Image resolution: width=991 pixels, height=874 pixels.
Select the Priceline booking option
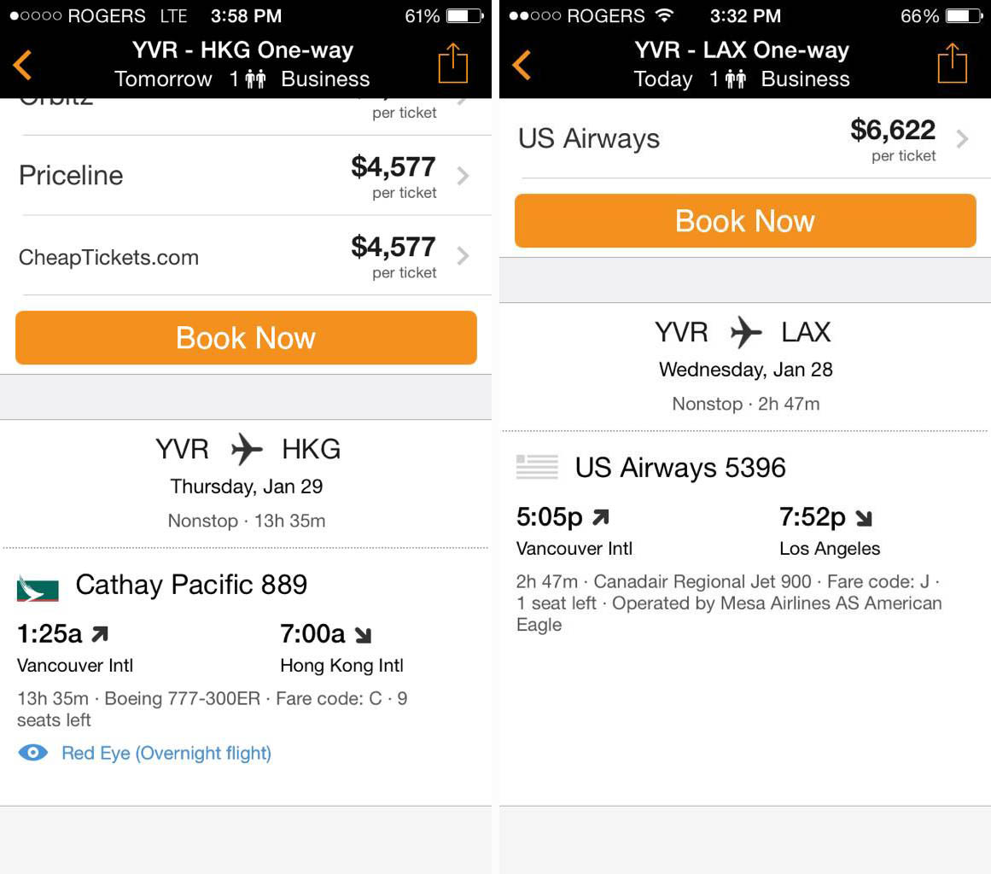[x=246, y=176]
